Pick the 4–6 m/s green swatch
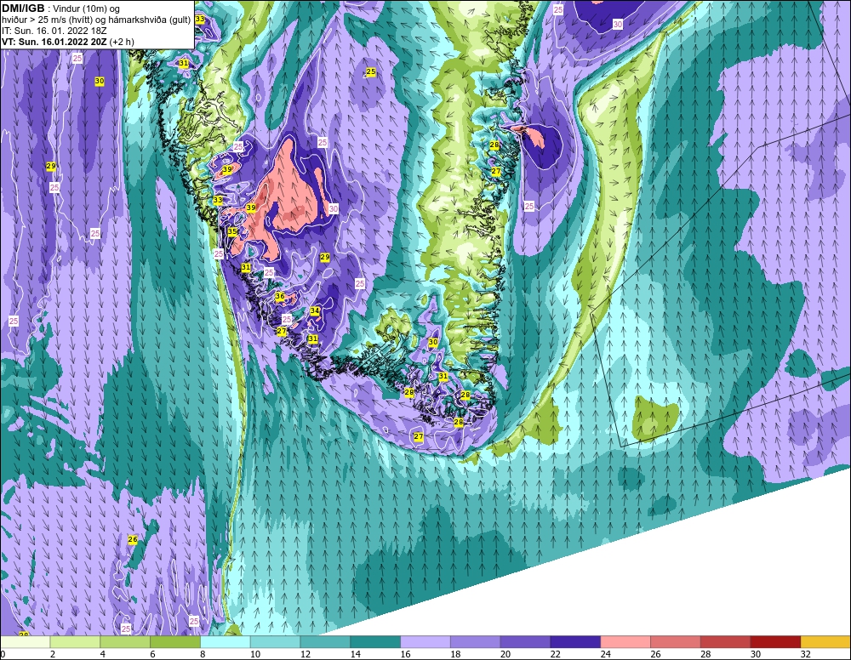The image size is (851, 660). pyautogui.click(x=125, y=642)
